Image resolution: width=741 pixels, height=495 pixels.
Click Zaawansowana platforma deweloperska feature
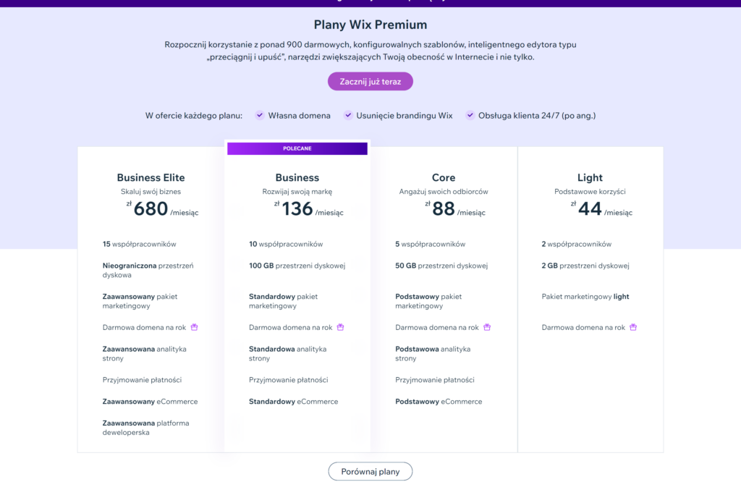pos(145,428)
